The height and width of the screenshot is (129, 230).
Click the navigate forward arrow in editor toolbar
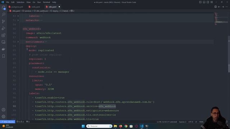pyautogui.click(x=223, y=7)
